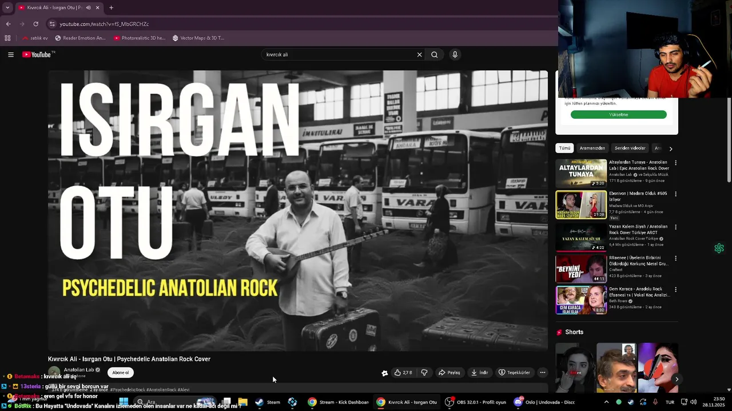Click the Isırgan Otu video player
The height and width of the screenshot is (411, 732).
click(x=298, y=211)
